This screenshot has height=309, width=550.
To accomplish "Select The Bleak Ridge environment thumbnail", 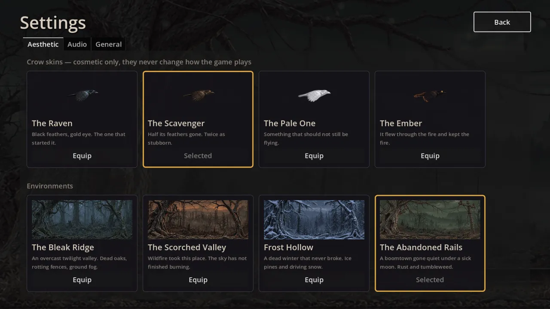I will coord(82,219).
